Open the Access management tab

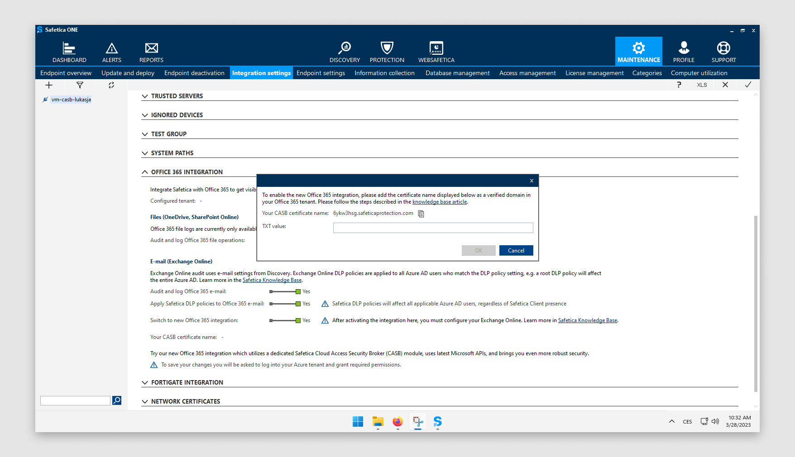click(527, 73)
